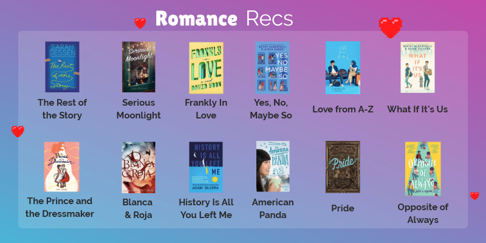This screenshot has height=243, width=486.
Task: Click the What If It's Us cover
Action: click(417, 67)
